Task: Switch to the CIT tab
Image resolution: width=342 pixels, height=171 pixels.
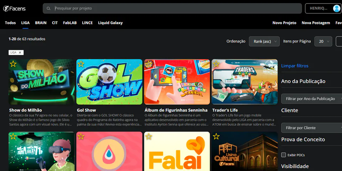Action: [x=55, y=23]
